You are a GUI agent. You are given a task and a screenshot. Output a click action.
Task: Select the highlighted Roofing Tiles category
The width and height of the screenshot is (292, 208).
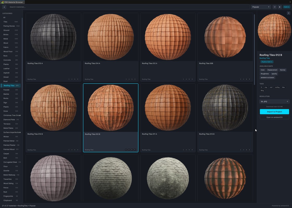click(11, 86)
